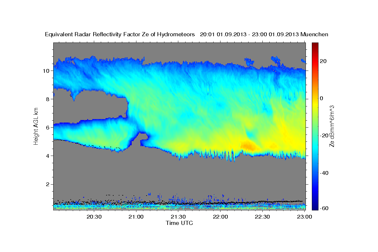Viewport: 378px width, 252px height.
Task: Click the height tick label "6"
Action: (48, 127)
